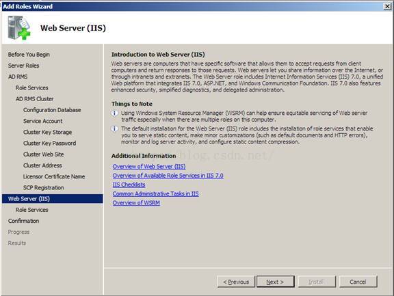The image size is (394, 296).
Task: Select the highlighted Web Server (IIS) step
Action: pos(52,199)
